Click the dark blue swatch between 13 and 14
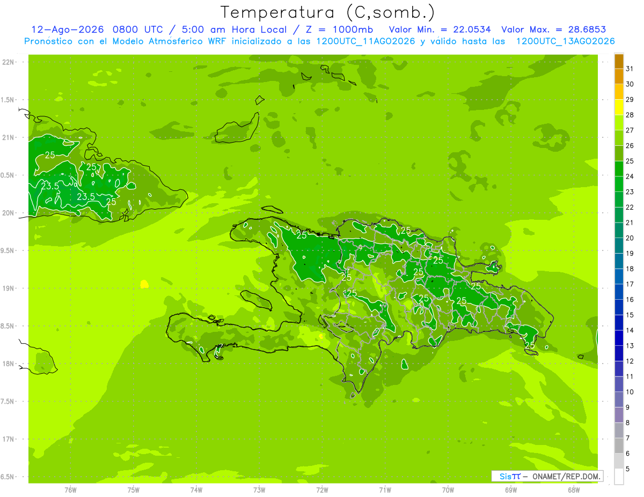The height and width of the screenshot is (497, 644). pos(619,338)
